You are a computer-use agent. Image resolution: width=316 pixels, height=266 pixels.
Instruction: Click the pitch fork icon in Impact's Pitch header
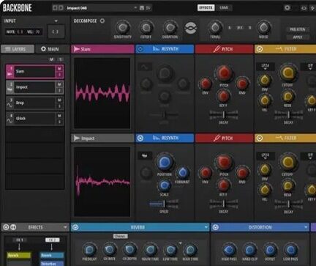(x=217, y=138)
